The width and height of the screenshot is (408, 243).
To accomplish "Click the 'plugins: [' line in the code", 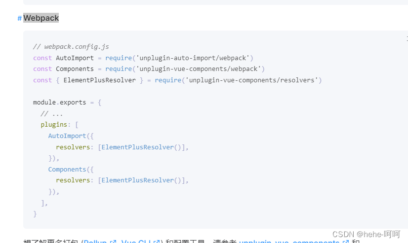I will coord(60,125).
